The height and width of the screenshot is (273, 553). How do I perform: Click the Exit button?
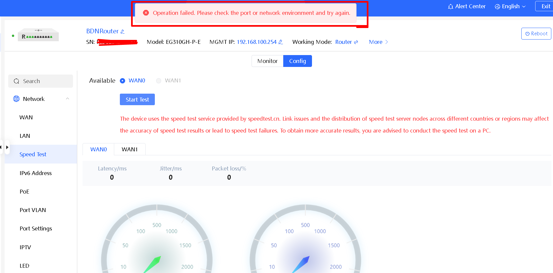pyautogui.click(x=545, y=7)
